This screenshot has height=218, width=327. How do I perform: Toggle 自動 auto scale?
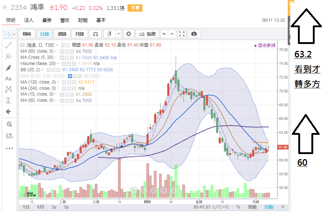(269, 207)
